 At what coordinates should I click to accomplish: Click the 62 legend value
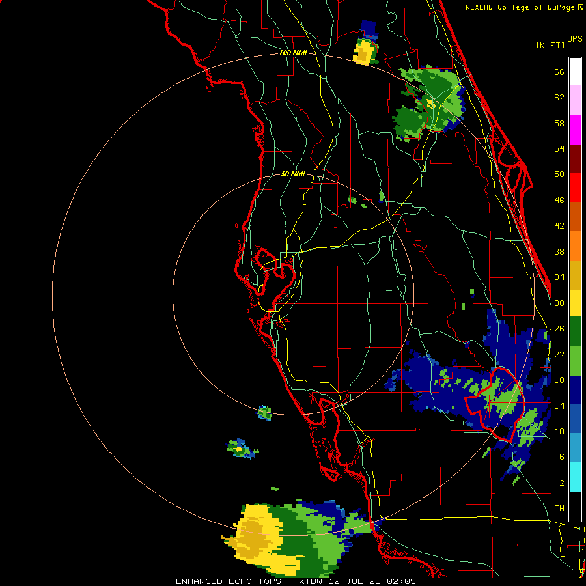(559, 98)
